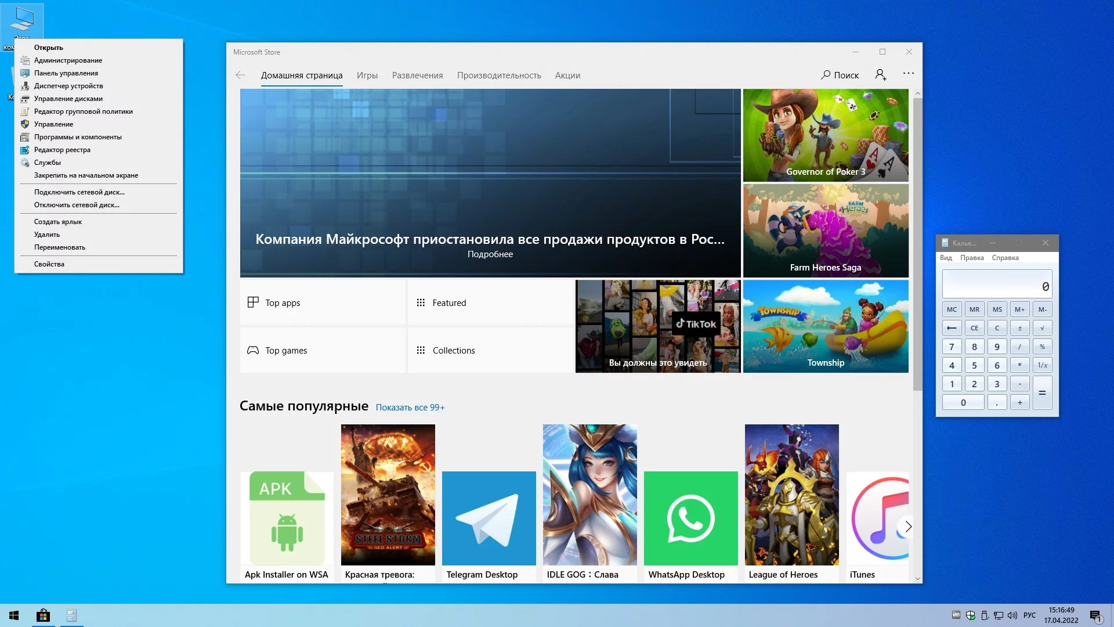This screenshot has width=1114, height=627.
Task: Click the search magnifier icon in Store
Action: coord(826,75)
